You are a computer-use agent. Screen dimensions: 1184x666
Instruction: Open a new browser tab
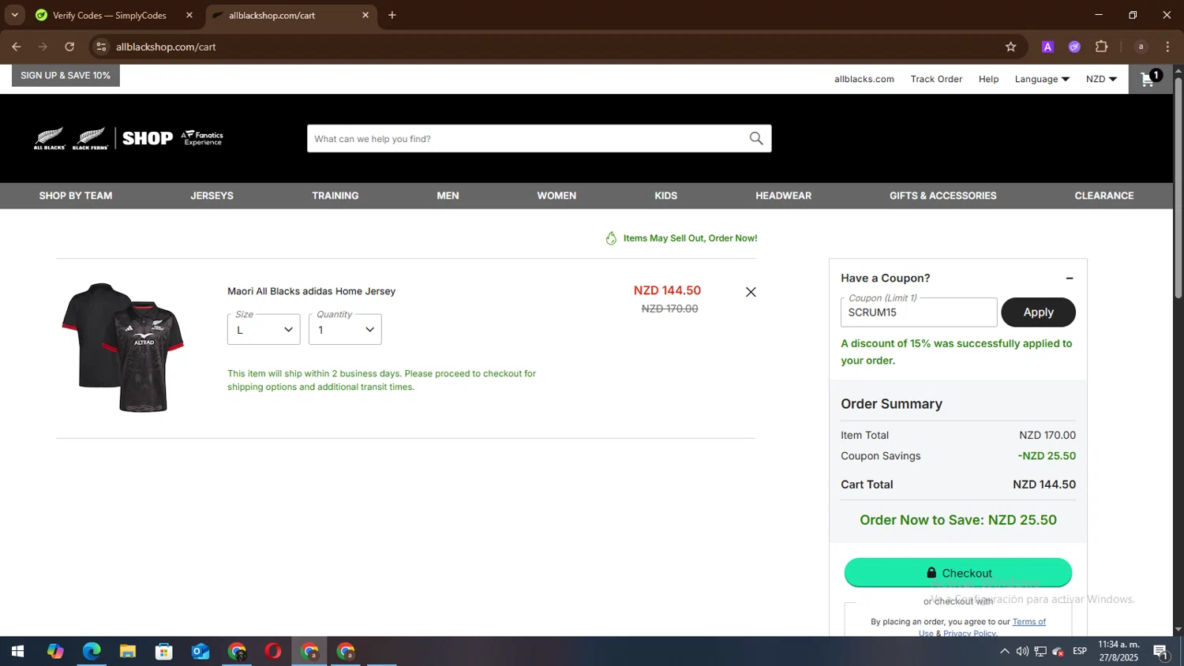[392, 15]
